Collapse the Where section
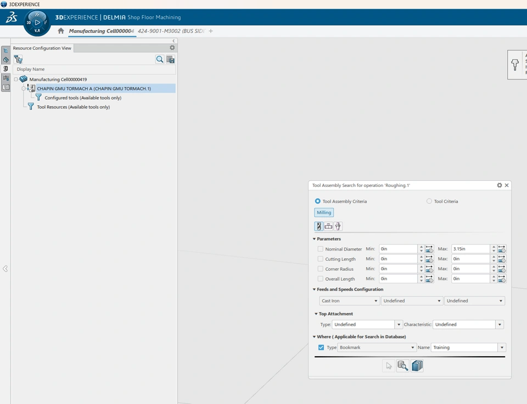Viewport: 527px width, 404px height. (x=314, y=337)
